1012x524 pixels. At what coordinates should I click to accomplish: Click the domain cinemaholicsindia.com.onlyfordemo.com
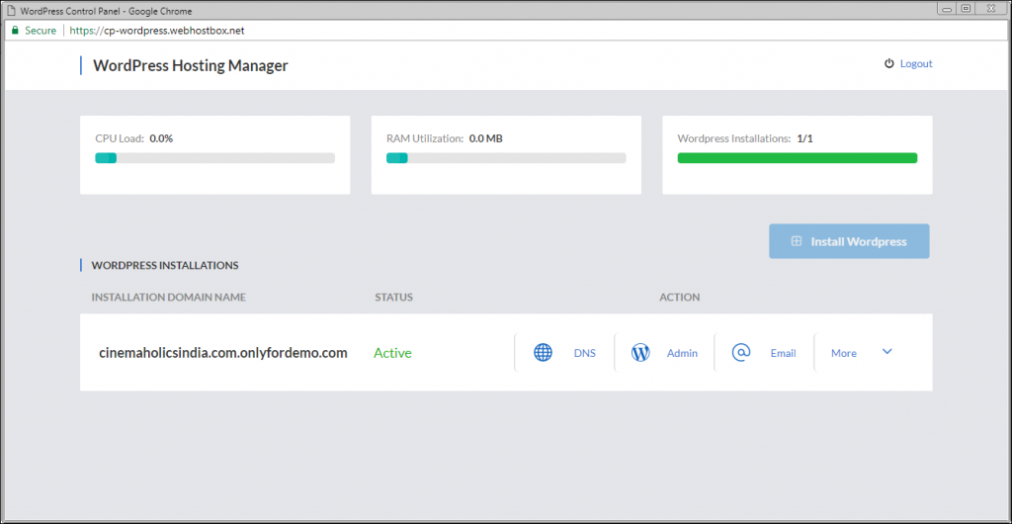(223, 353)
